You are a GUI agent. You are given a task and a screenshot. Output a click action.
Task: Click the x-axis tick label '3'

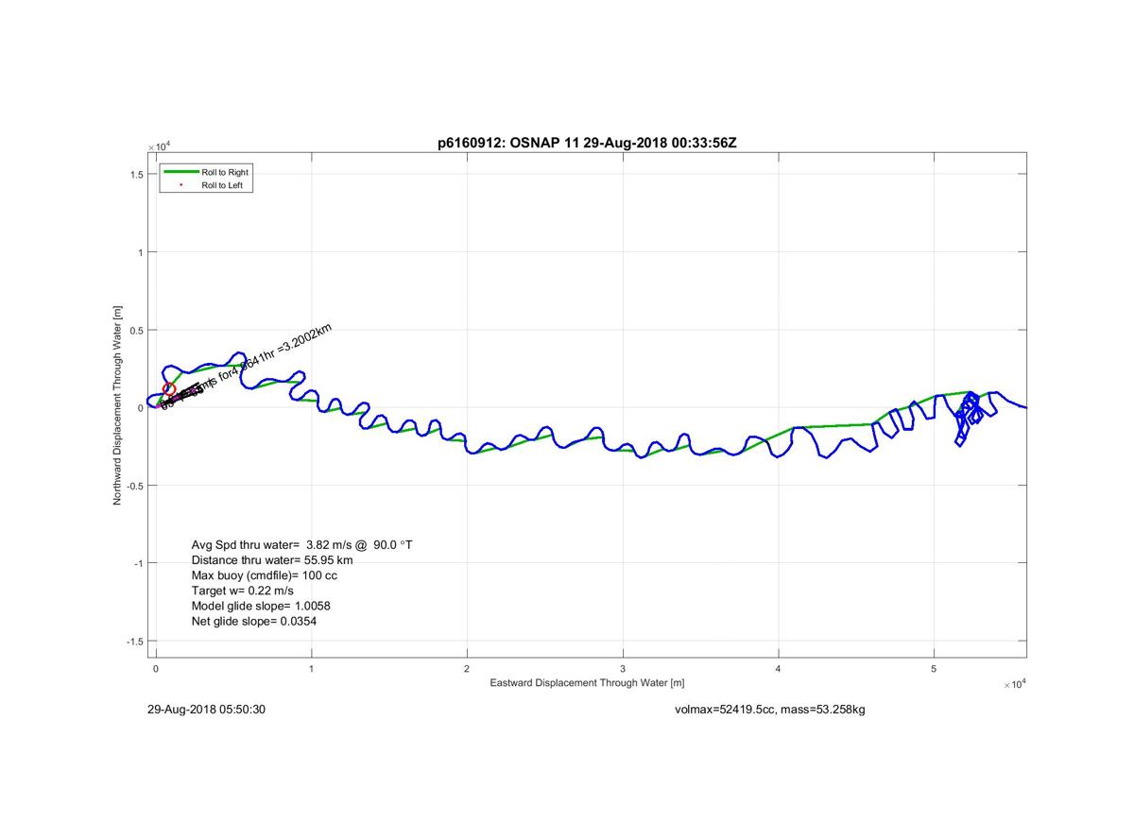click(623, 669)
